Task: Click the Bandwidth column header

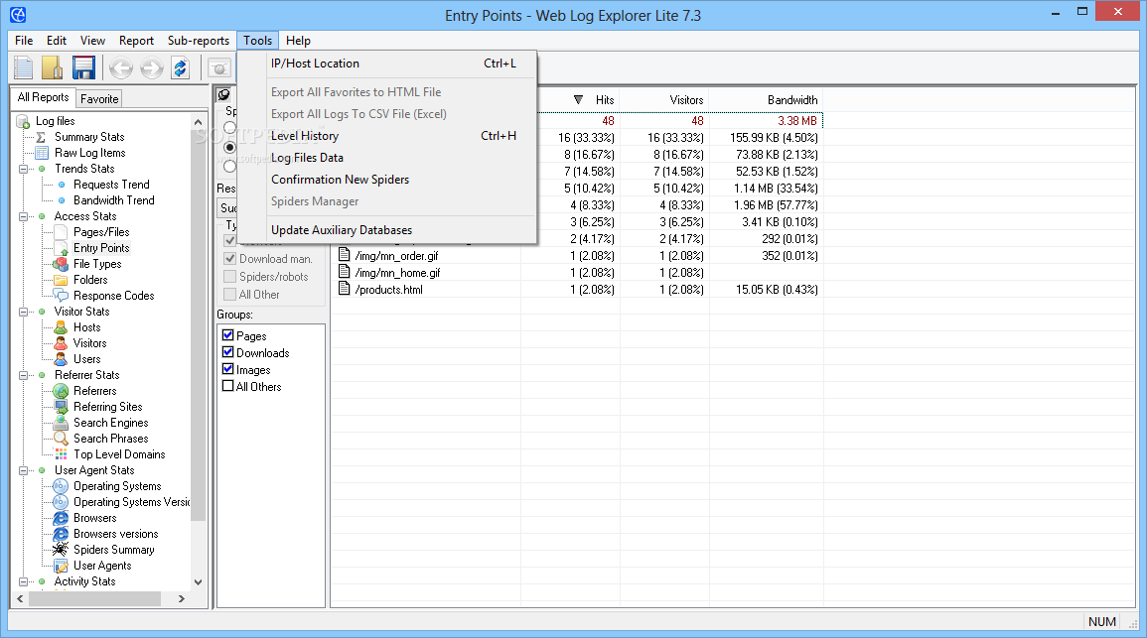Action: pos(766,100)
